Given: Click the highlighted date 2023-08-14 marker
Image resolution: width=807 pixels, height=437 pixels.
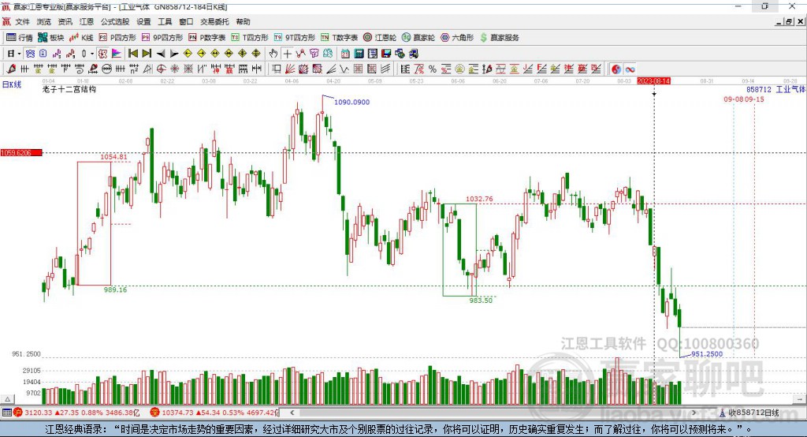Looking at the screenshot, I should [653, 81].
